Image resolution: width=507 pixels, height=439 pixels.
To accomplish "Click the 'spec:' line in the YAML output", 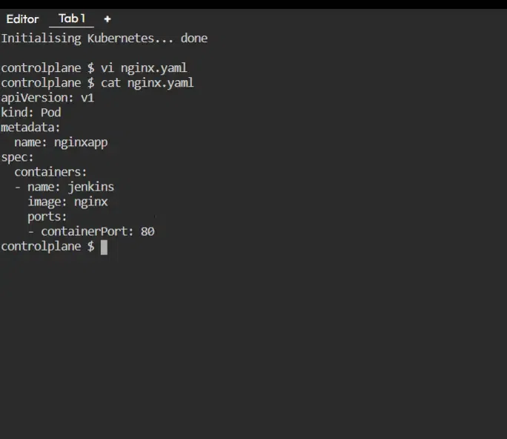I will [18, 157].
